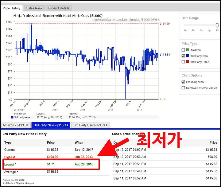Select the 3rd Party Used - $95.13 tab
This screenshot has height=187, width=221.
90,125
